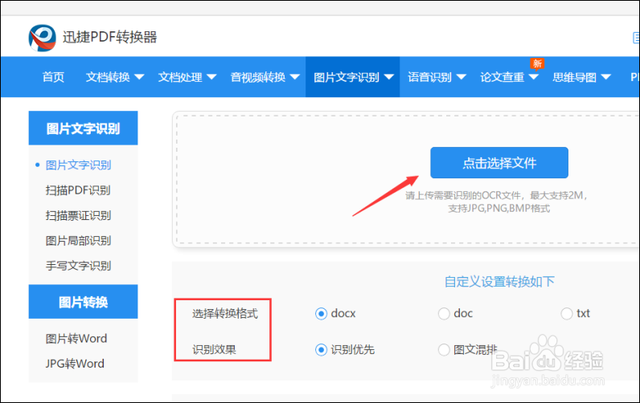Open the 思维导图 nav menu

(x=574, y=77)
